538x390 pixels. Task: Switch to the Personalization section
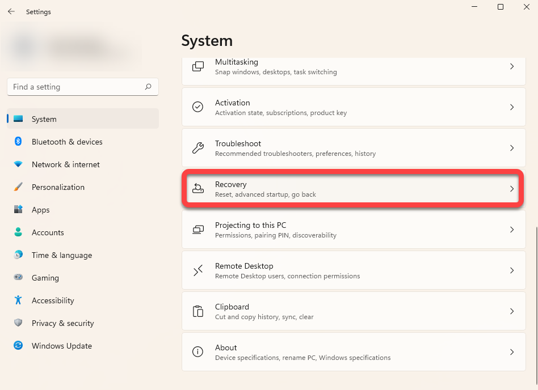pyautogui.click(x=58, y=187)
